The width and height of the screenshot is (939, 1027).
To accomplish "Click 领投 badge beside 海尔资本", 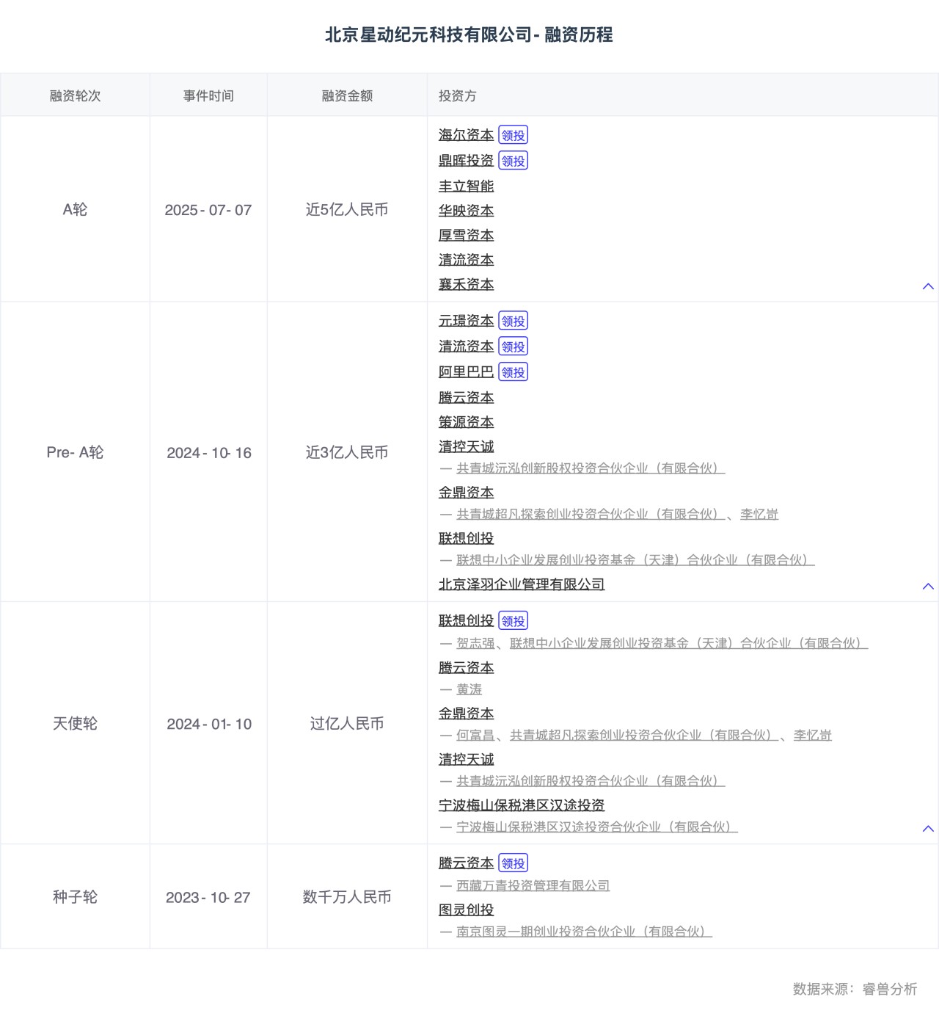I will tap(514, 135).
